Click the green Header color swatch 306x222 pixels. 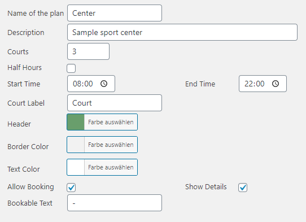point(76,122)
